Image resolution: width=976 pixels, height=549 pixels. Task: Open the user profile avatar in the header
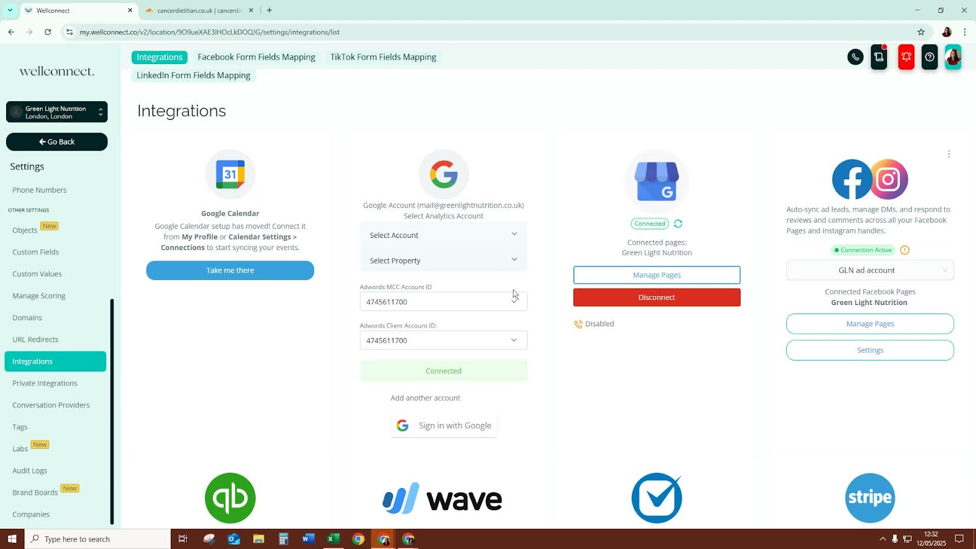click(953, 57)
